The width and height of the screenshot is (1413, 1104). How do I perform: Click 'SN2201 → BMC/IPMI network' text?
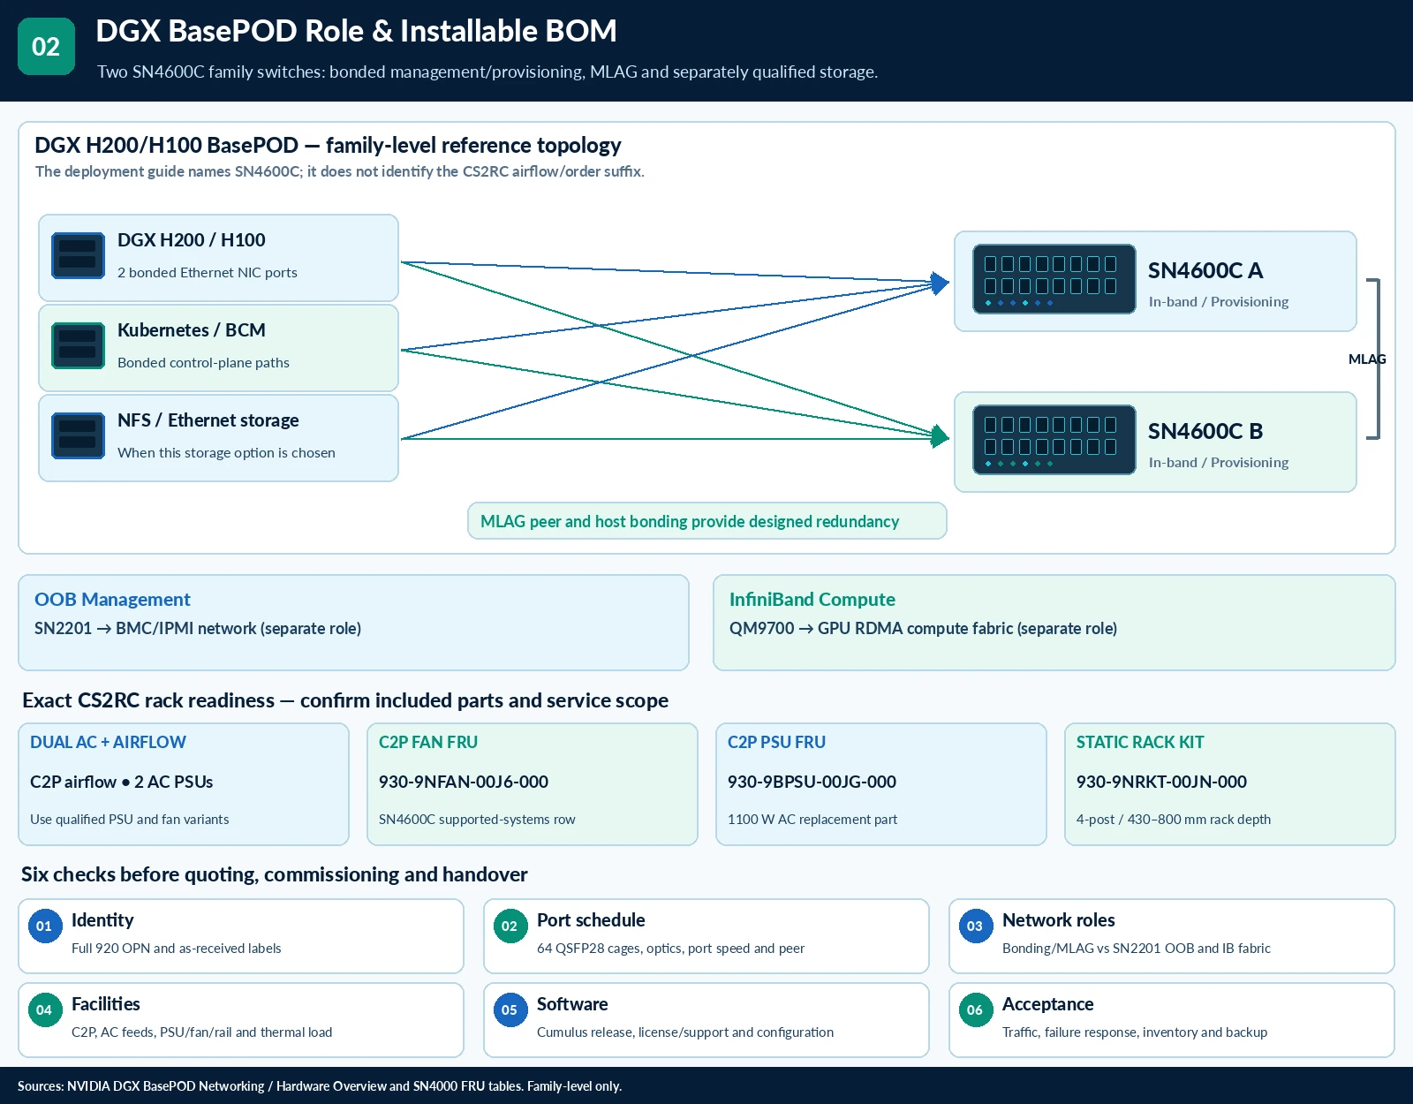(198, 628)
